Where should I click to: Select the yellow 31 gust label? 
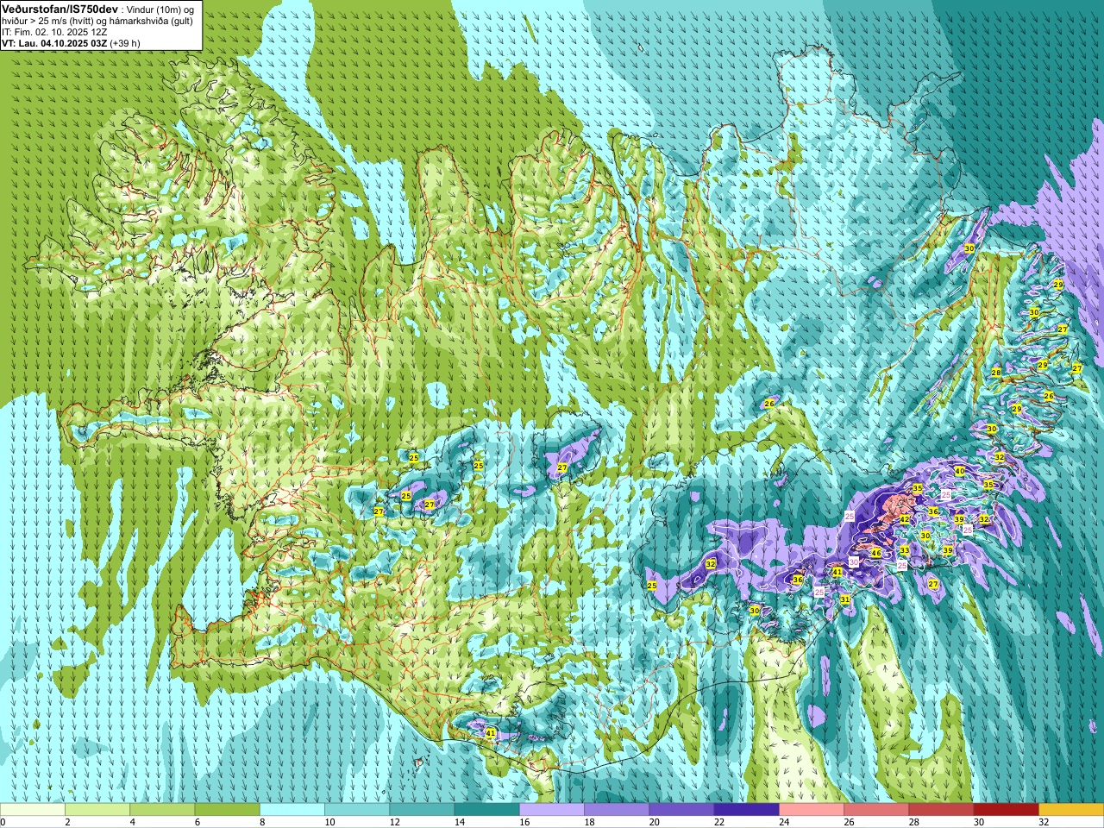click(845, 599)
